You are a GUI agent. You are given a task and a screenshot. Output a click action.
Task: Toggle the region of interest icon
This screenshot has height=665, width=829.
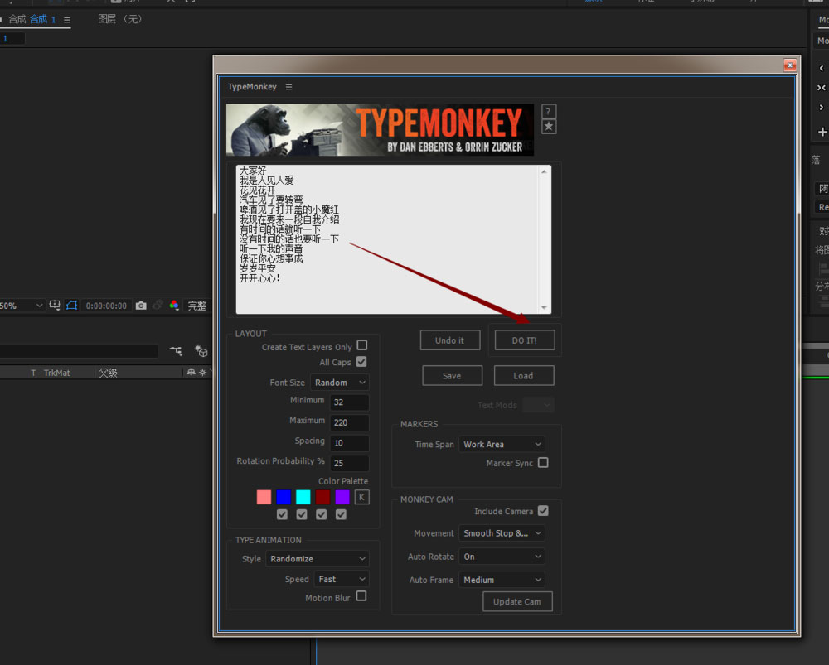pyautogui.click(x=72, y=306)
